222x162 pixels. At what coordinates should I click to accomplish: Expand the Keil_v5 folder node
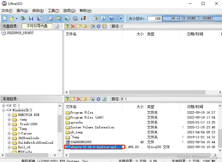point(9,147)
